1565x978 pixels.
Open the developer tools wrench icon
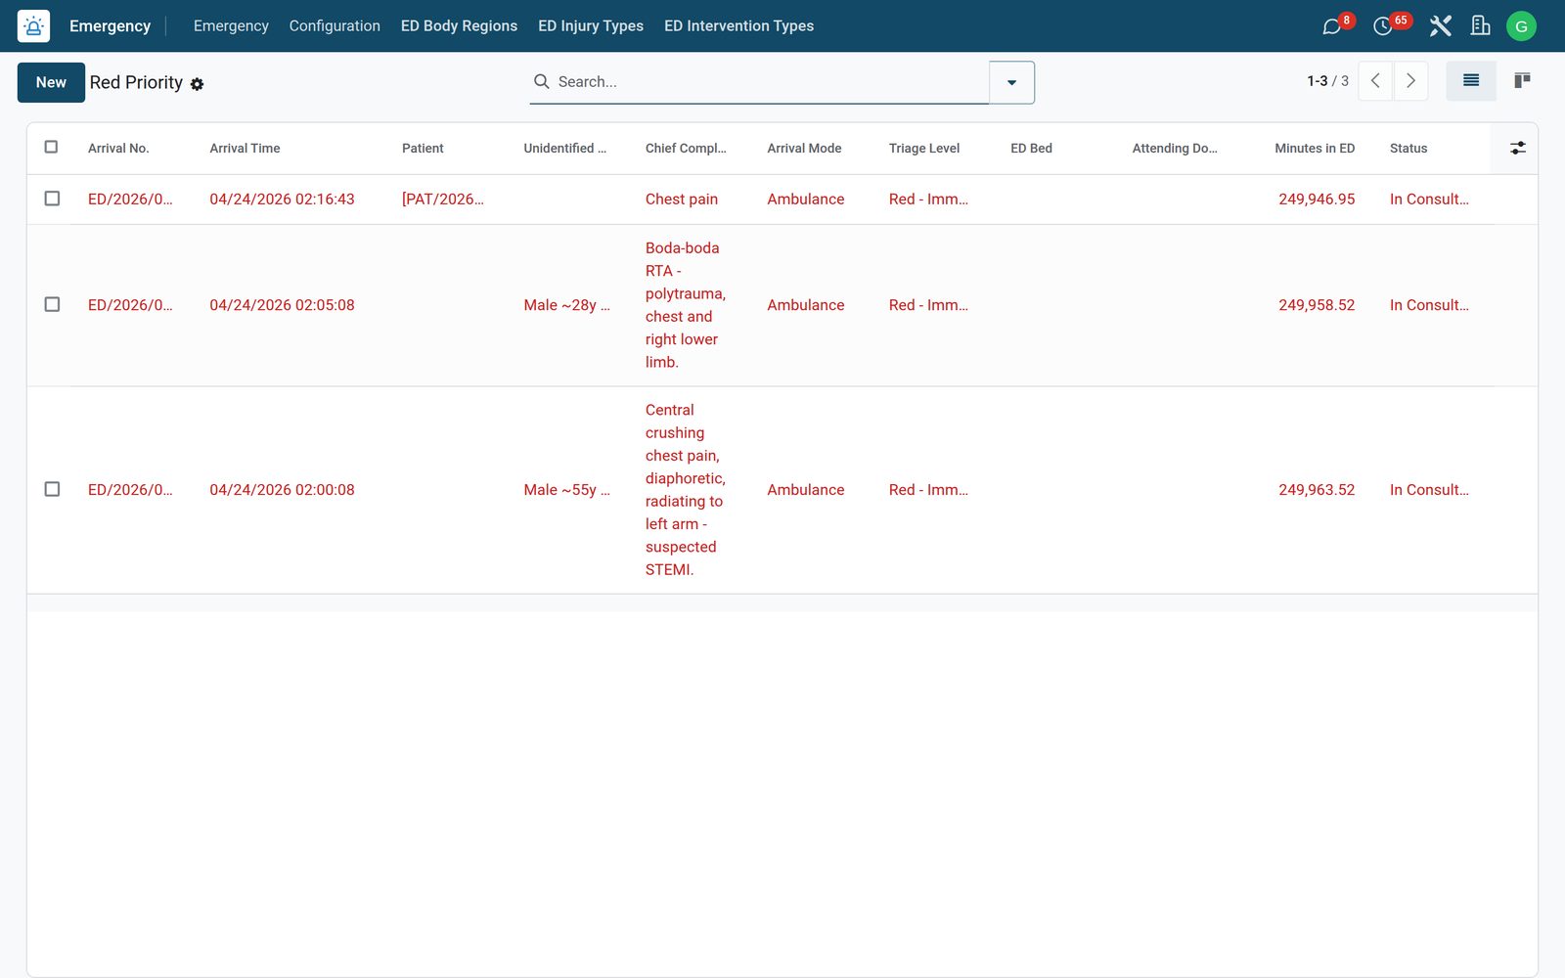click(1440, 26)
